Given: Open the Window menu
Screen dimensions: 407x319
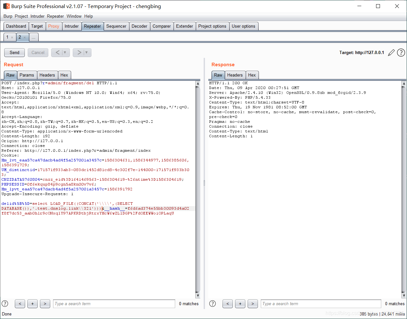Looking at the screenshot, I should coord(74,16).
